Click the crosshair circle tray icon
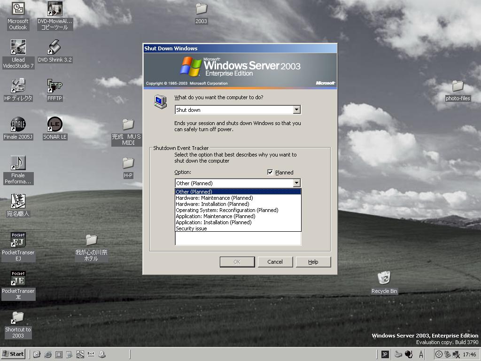The height and width of the screenshot is (361, 481). 439,354
